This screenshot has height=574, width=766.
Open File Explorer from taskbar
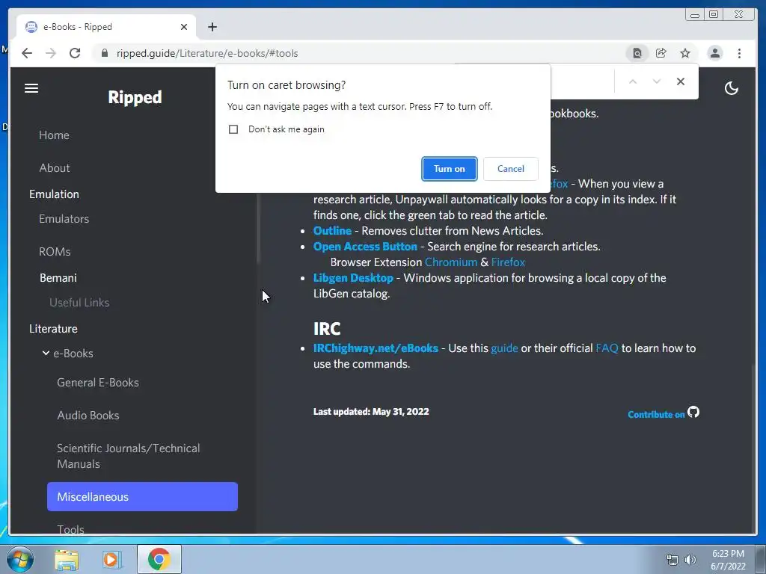[x=67, y=560]
